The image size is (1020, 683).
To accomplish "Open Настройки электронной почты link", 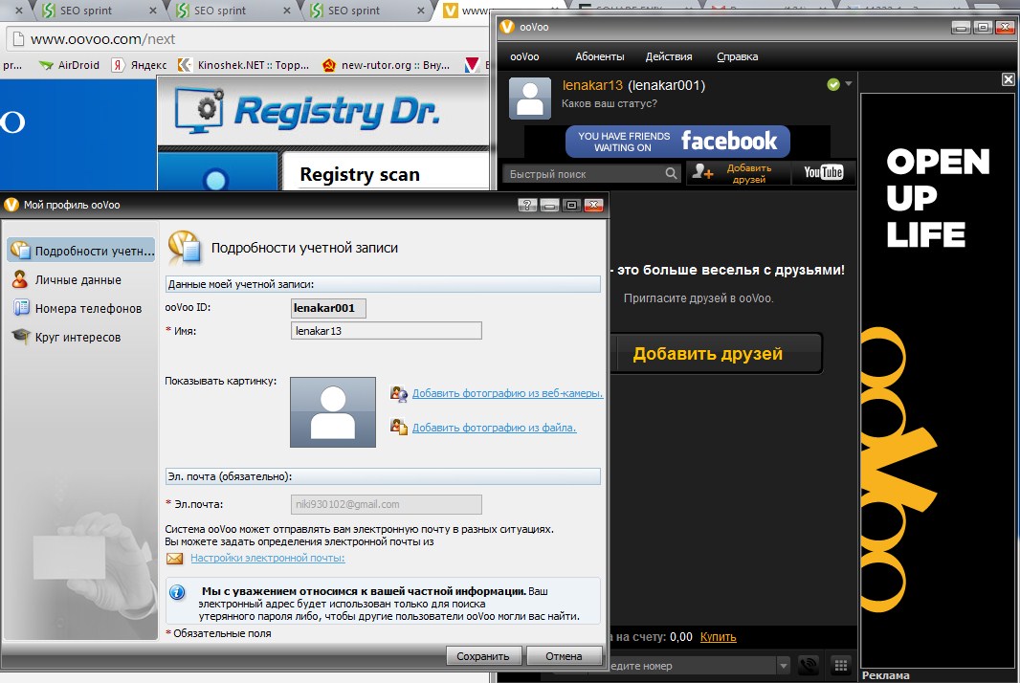I will [267, 558].
